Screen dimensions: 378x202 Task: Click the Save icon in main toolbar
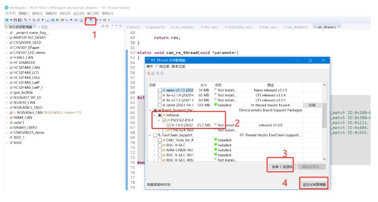click(15, 20)
